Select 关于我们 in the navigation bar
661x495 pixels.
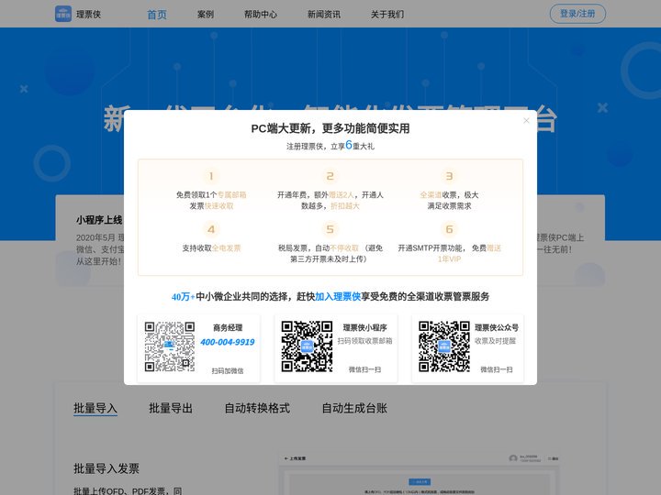point(387,15)
